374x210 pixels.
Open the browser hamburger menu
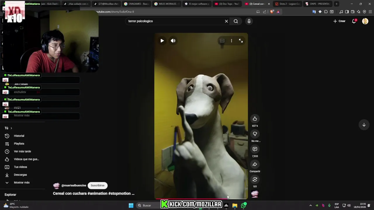click(x=370, y=12)
